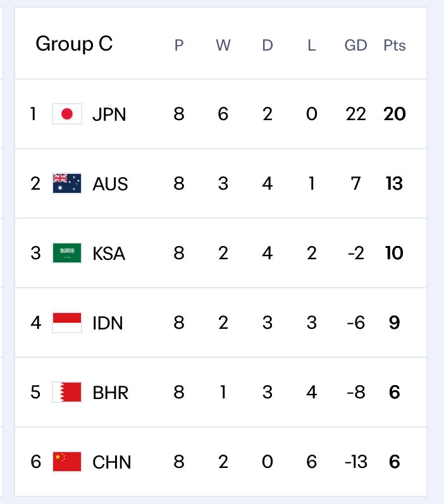Click the Group C heading
The image size is (444, 504).
(74, 44)
